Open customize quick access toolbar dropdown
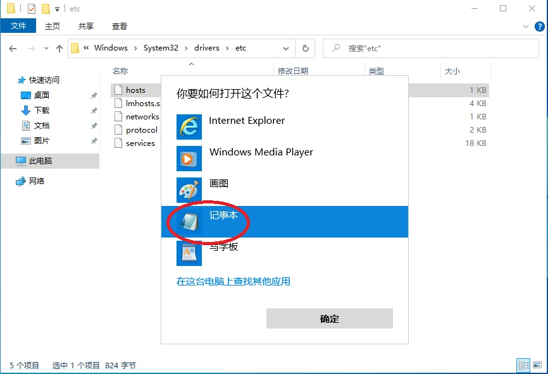The image size is (548, 374). 57,9
